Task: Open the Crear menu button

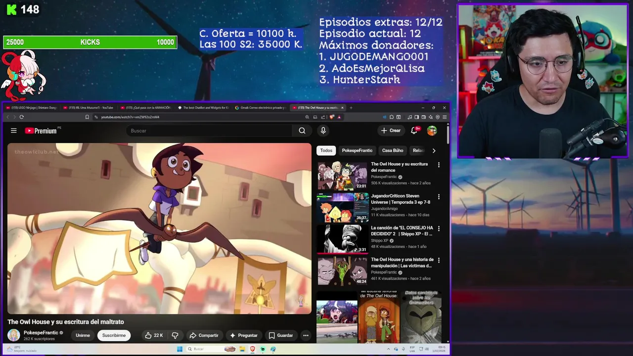Action: coord(390,131)
